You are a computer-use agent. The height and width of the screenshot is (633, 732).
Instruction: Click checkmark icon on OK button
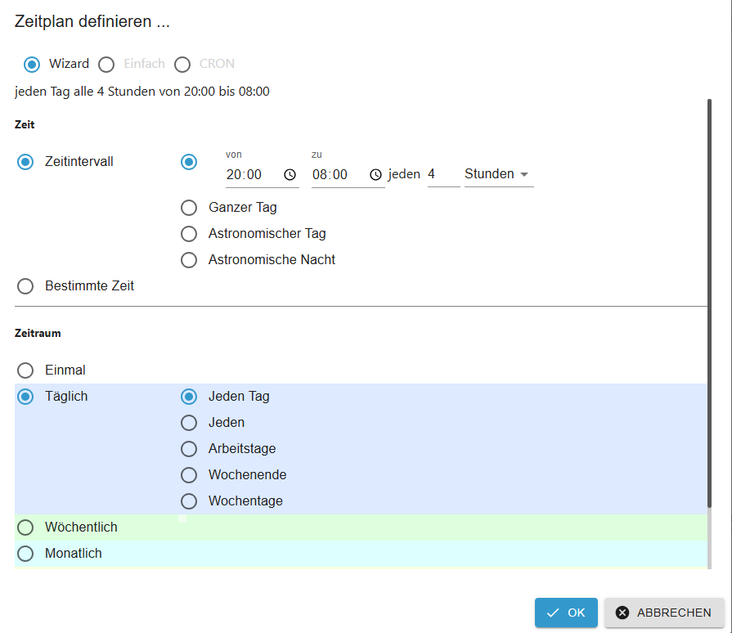click(554, 613)
